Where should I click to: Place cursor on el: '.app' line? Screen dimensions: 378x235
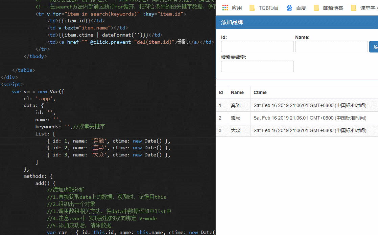click(40, 99)
